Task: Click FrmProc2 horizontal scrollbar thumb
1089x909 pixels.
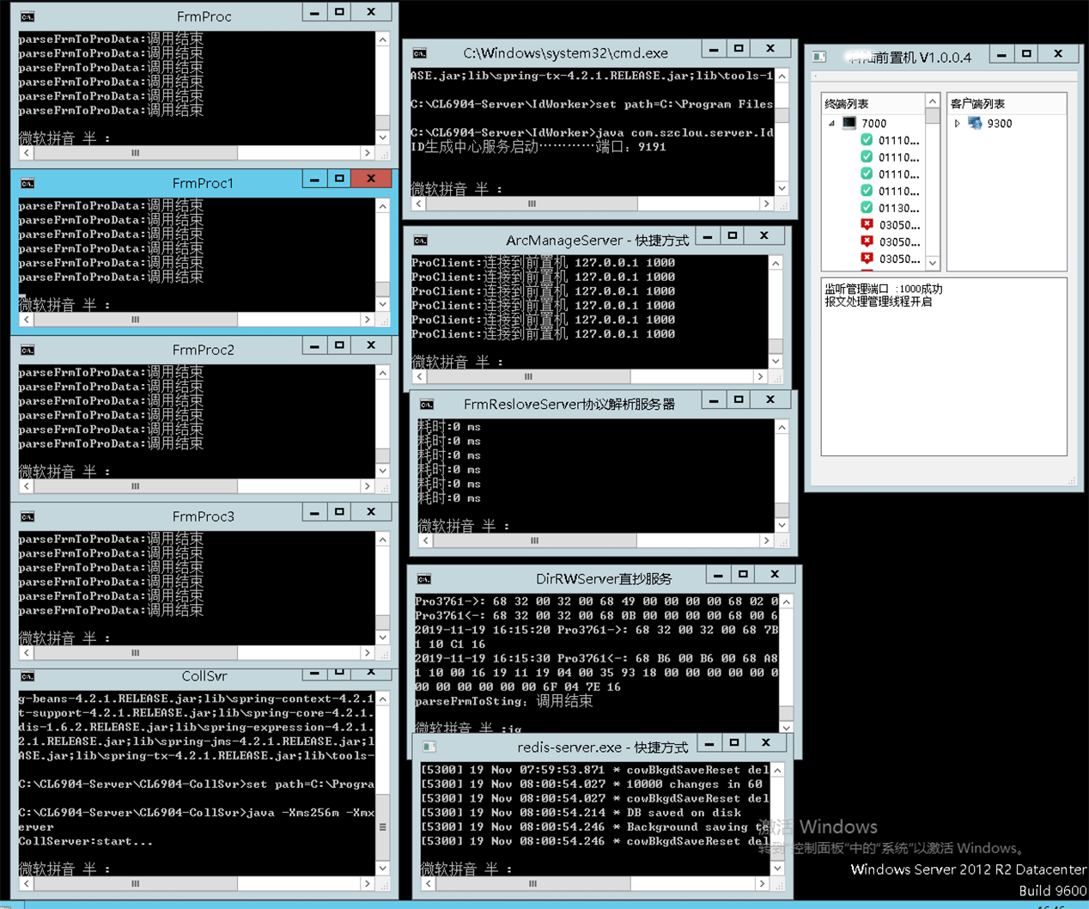Action: (135, 486)
